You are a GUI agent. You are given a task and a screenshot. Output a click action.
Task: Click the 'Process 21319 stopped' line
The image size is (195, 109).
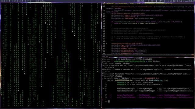click(112, 76)
